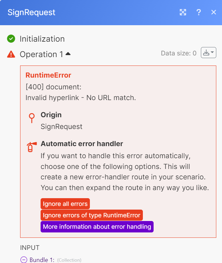Collapse Operation 1 using the caret arrow
The width and height of the screenshot is (222, 263).
[x=68, y=54]
